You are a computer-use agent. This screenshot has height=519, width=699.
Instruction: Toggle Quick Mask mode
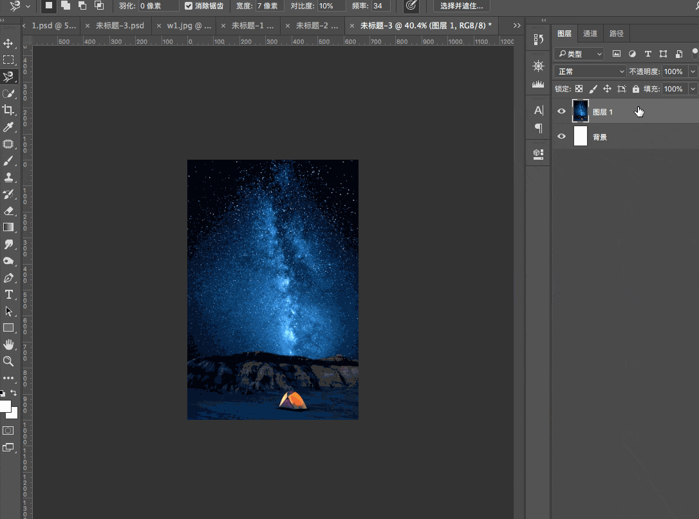point(8,431)
